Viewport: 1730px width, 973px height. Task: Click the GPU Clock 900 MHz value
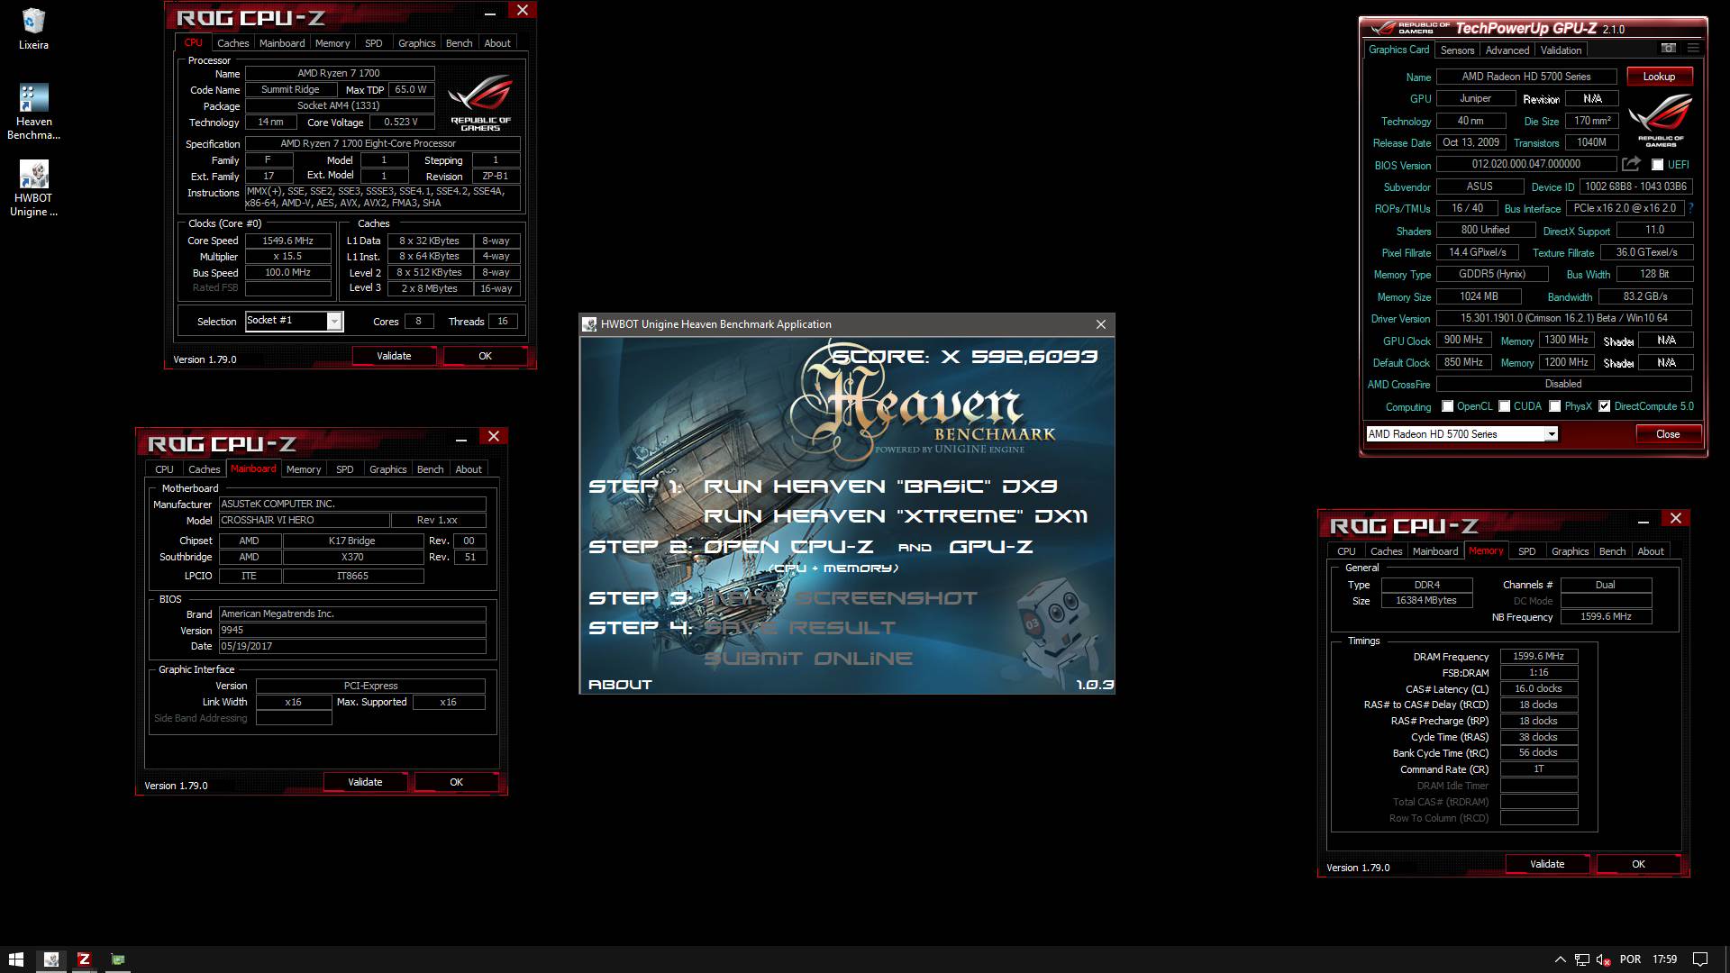click(x=1463, y=340)
